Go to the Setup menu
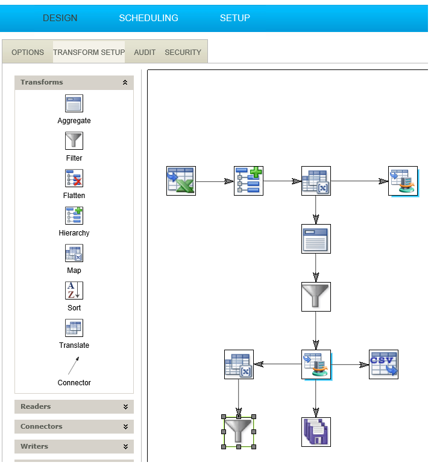434x468 pixels. [234, 18]
